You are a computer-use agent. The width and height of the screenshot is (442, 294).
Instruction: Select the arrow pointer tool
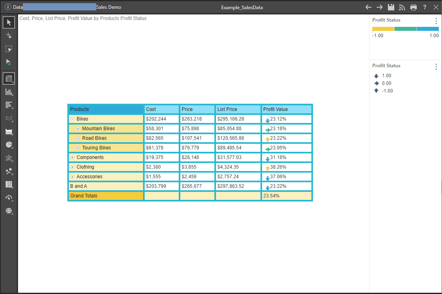point(9,22)
